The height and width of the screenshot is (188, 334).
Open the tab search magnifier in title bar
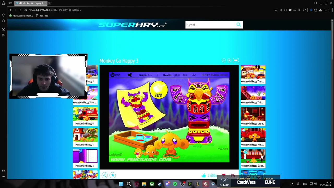[x=316, y=3]
